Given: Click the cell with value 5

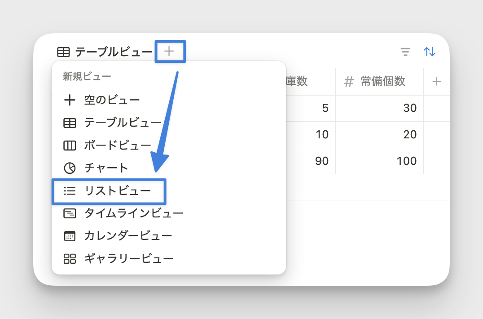Looking at the screenshot, I should pos(311,108).
